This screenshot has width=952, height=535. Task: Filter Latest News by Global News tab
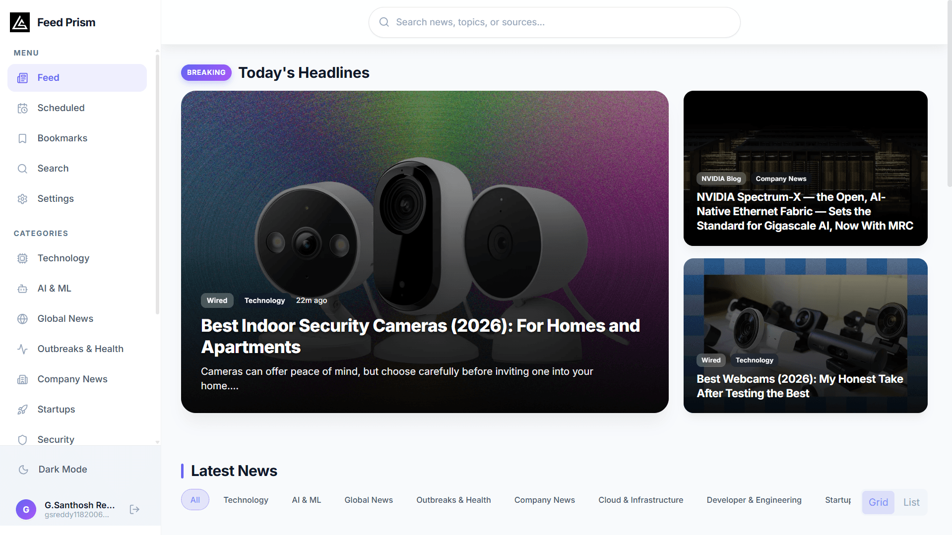369,500
